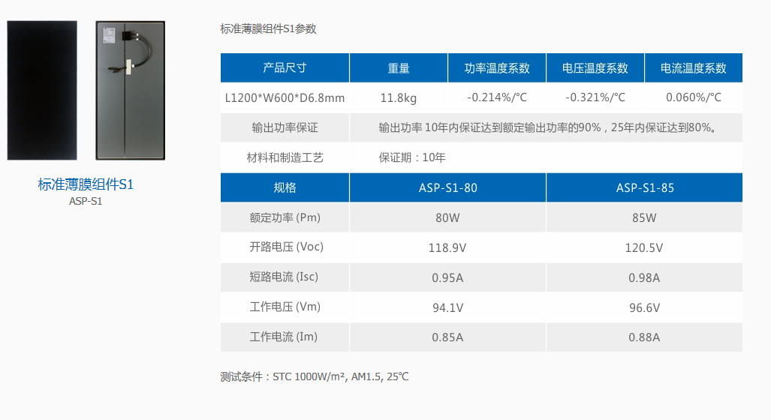
Task: Open the back view solar panel thumbnail
Action: [131, 91]
